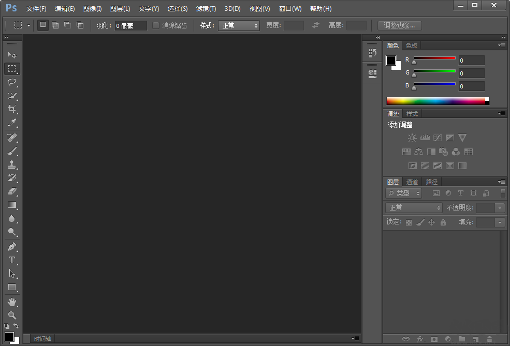Select the Horizontal Type tool

pyautogui.click(x=12, y=261)
